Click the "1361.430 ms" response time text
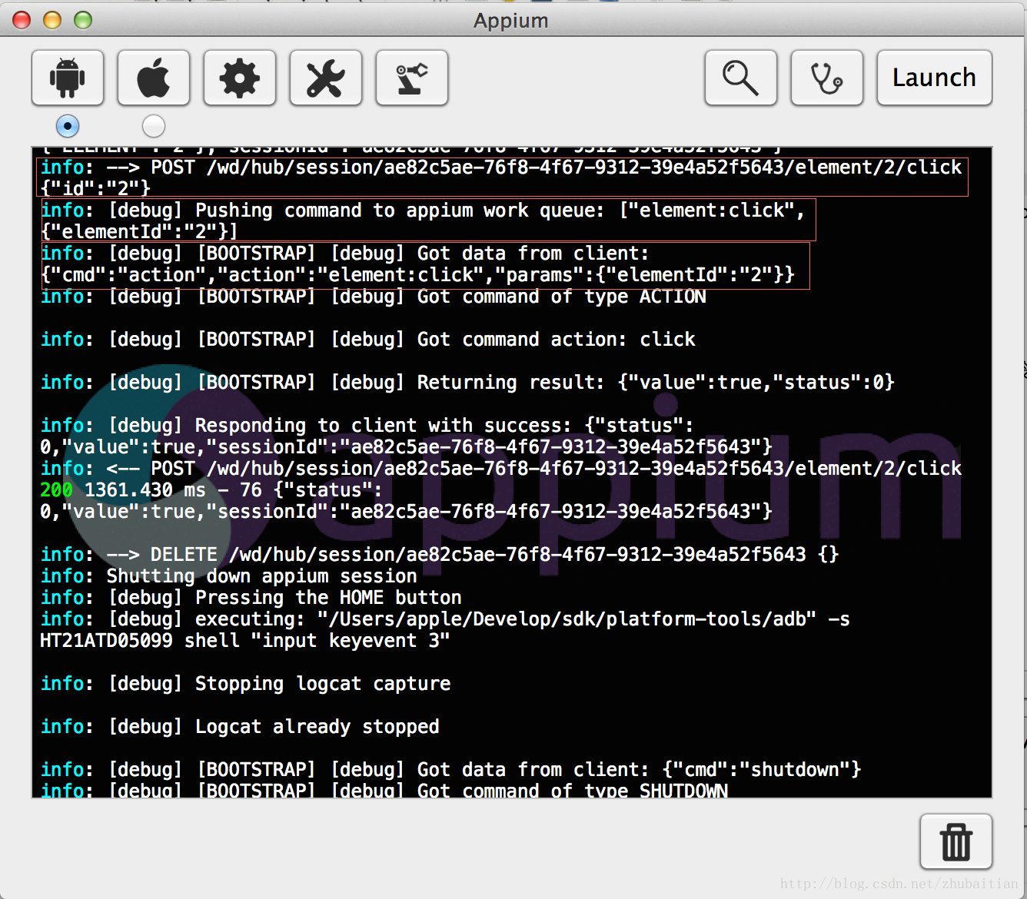This screenshot has height=899, width=1027. tap(145, 490)
